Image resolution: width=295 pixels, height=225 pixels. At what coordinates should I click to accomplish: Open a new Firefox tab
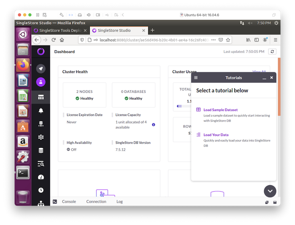pos(153,30)
